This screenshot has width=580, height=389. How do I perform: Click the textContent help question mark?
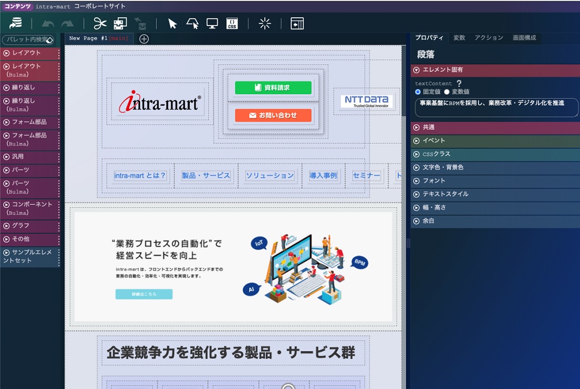coord(459,84)
